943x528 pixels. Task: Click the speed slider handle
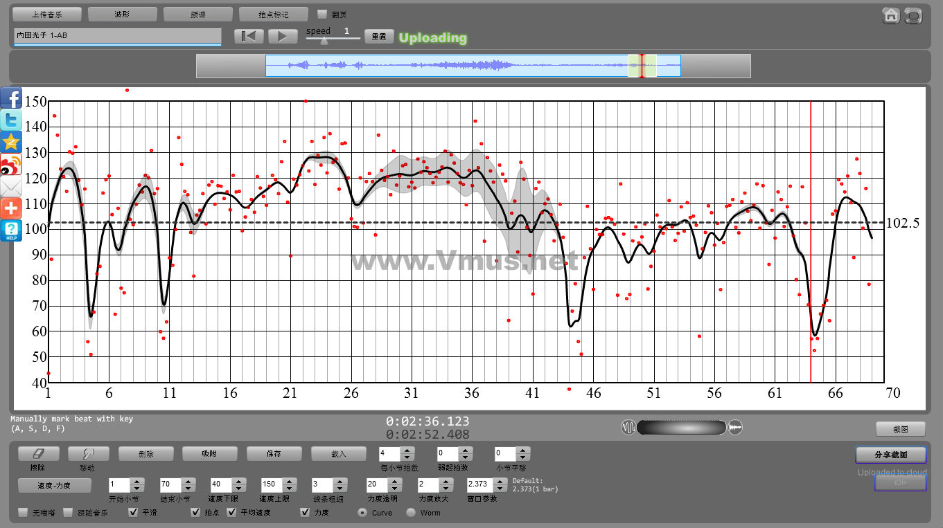pos(324,41)
